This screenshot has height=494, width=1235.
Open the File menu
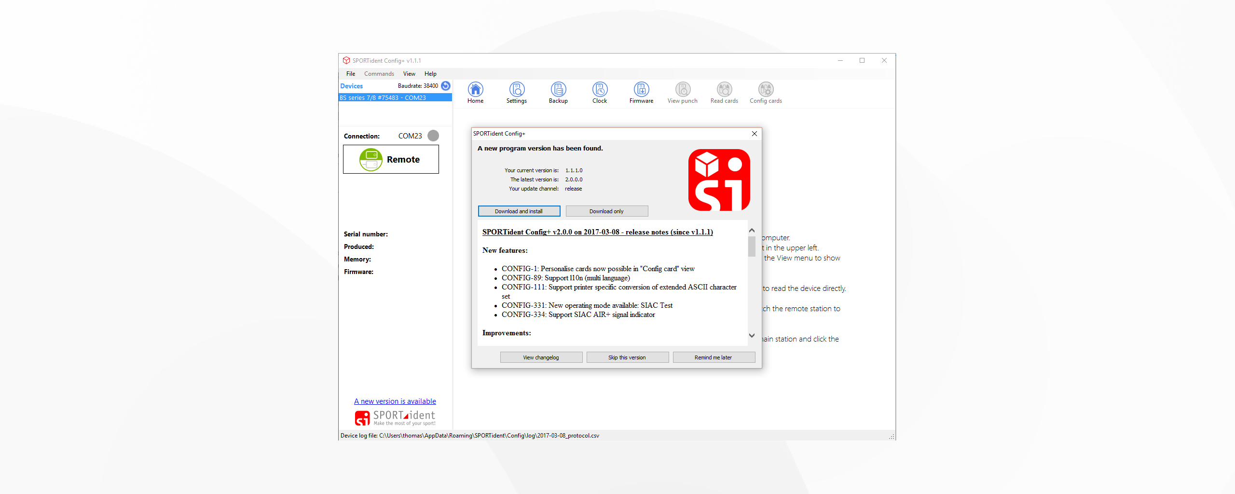(351, 74)
